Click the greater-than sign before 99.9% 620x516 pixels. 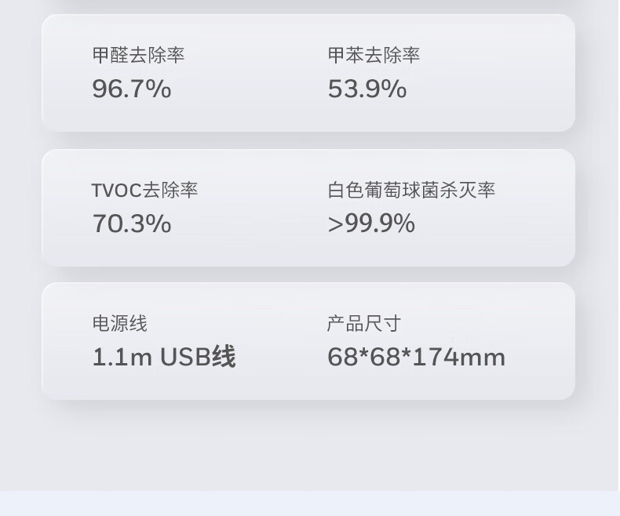tap(335, 225)
